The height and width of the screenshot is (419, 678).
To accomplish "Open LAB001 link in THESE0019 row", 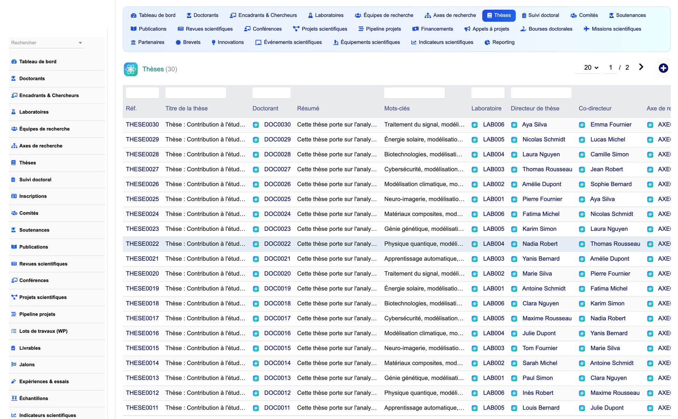I will [494, 289].
